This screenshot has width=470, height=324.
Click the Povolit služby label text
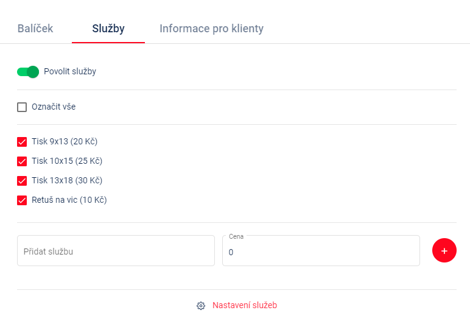pos(70,71)
